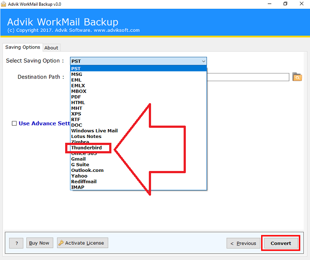Select MHT from the format list
Viewport: 310px width, 260px height.
pos(138,108)
